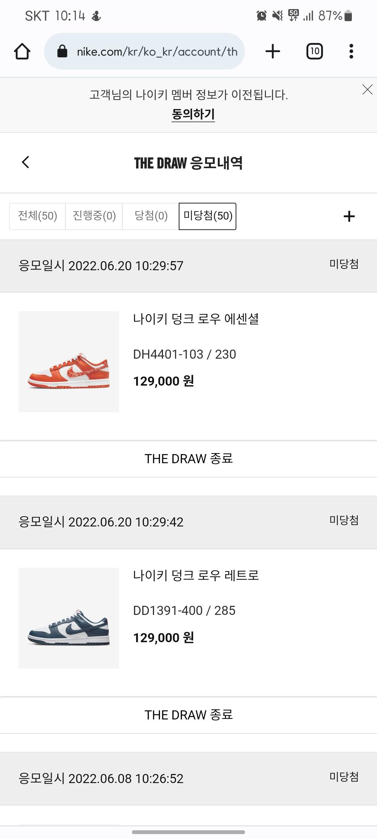Open the orange Dunk Low Essential thumbnail
Screen dimensions: 377x839
point(69,361)
